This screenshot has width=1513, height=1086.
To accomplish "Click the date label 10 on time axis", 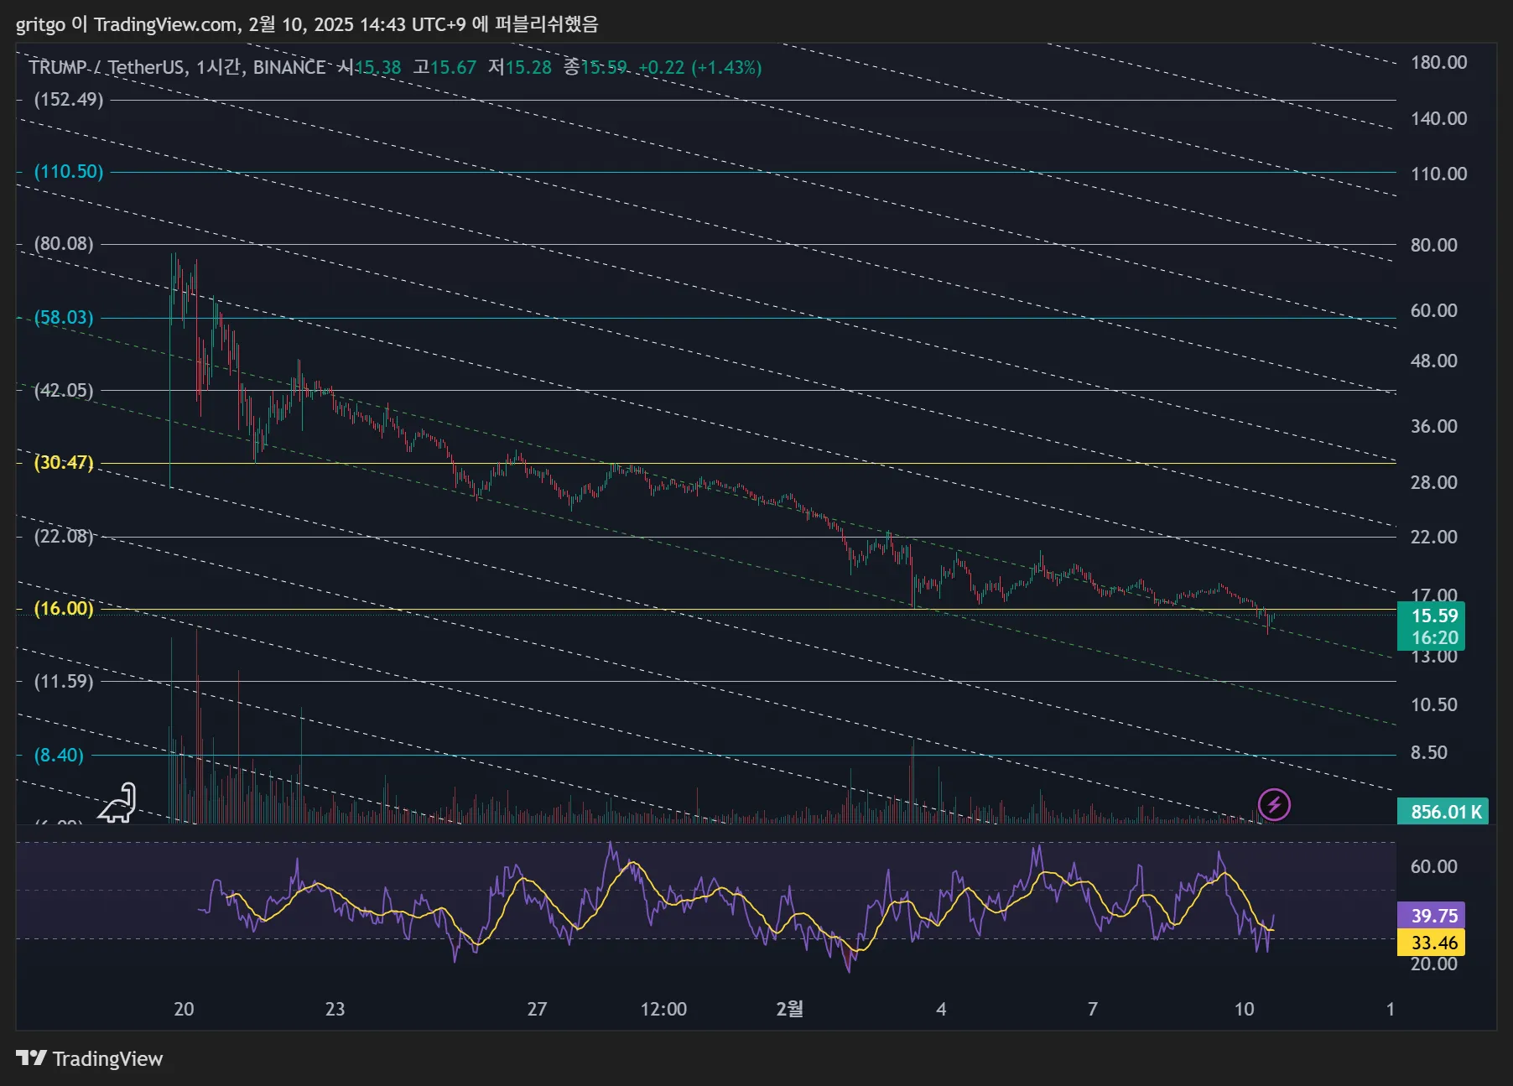I will 1244,1009.
